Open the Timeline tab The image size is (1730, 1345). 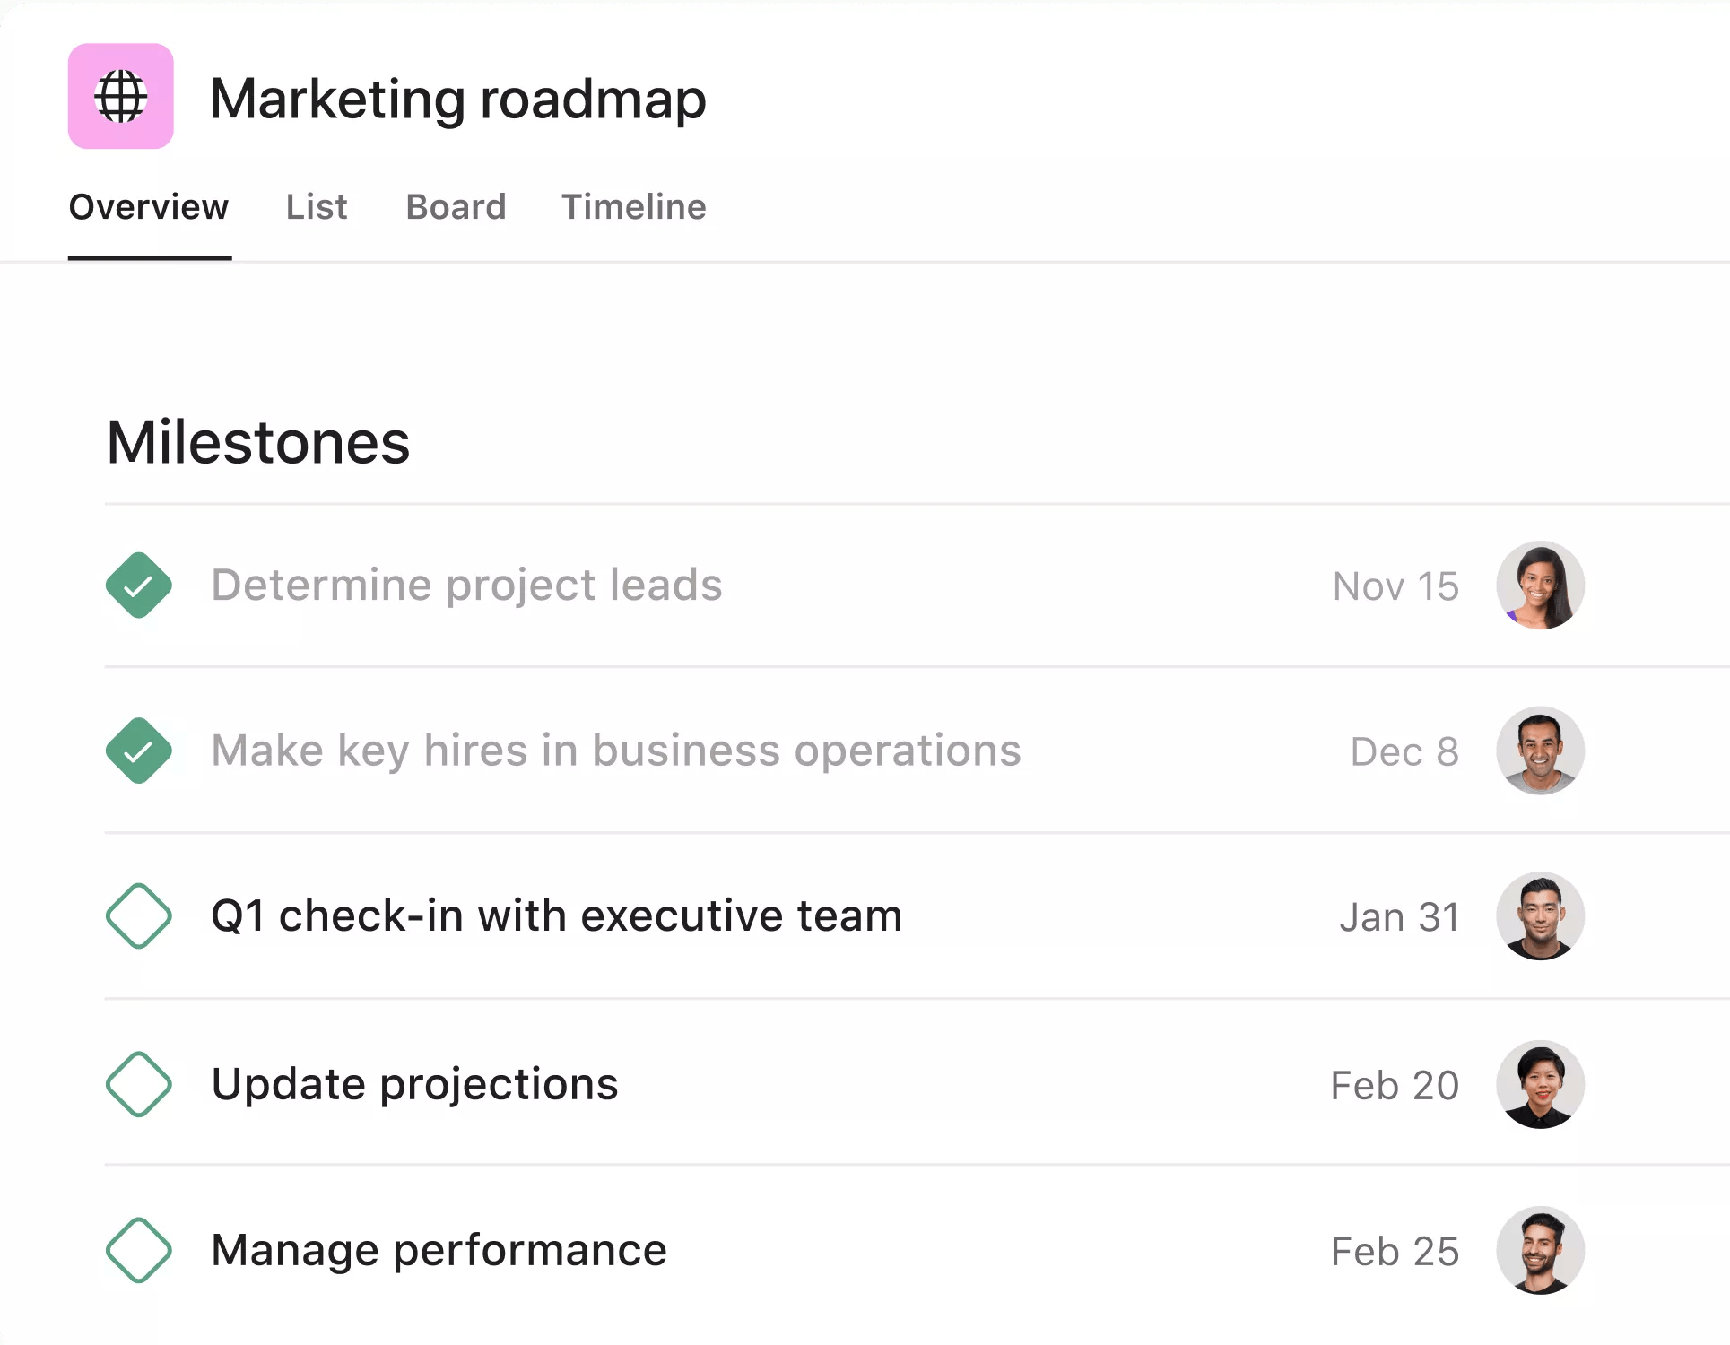coord(633,207)
